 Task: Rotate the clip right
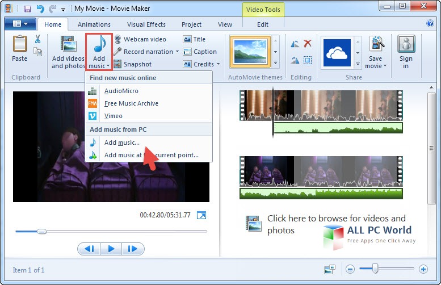tap(295, 60)
